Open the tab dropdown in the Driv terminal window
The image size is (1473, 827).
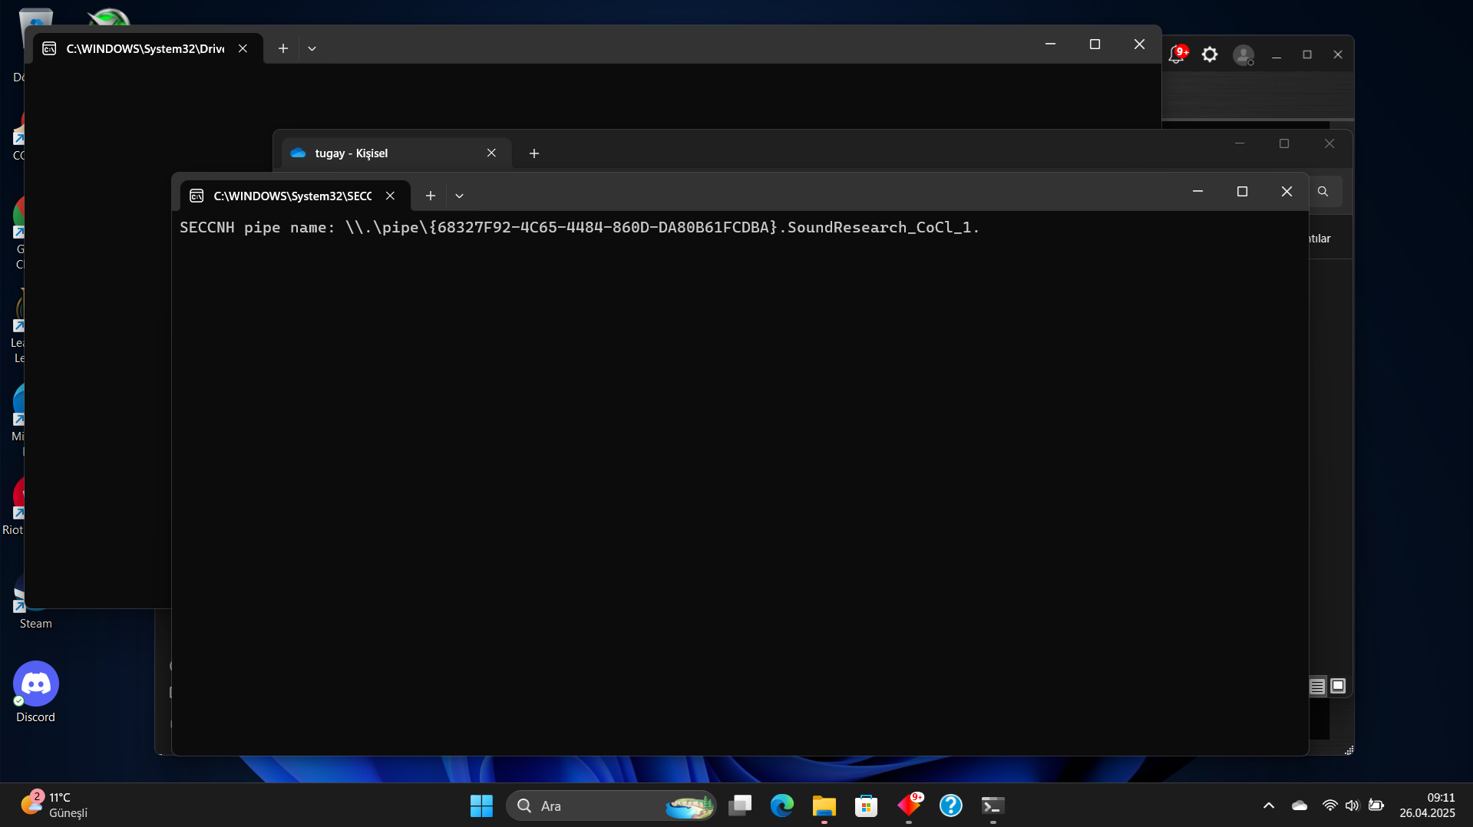312,48
